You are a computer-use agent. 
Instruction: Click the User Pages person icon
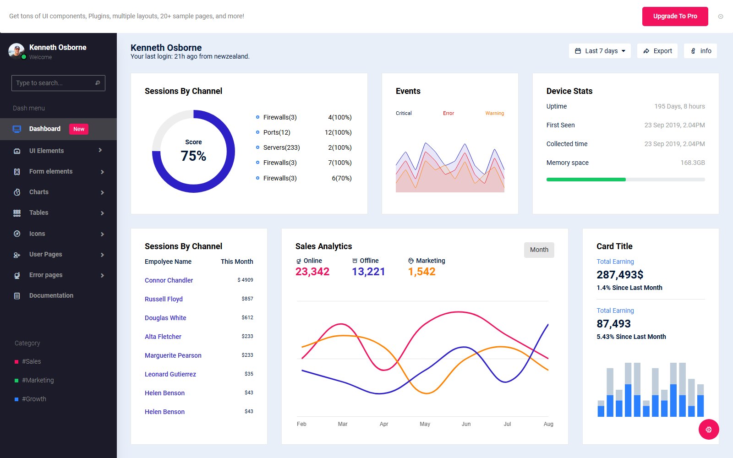coord(17,255)
